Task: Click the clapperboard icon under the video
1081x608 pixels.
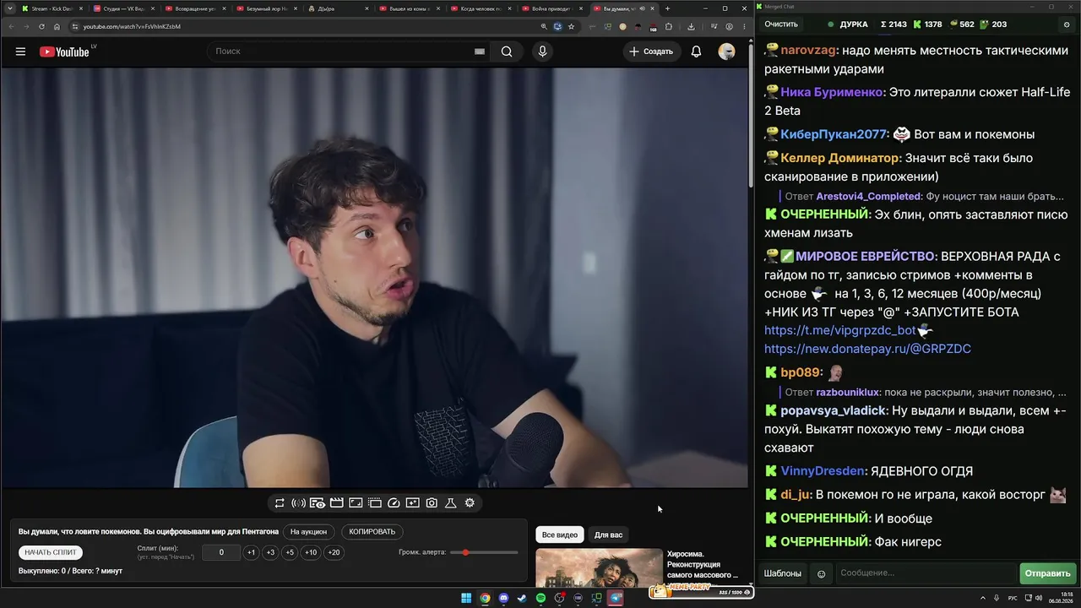Action: 336,503
